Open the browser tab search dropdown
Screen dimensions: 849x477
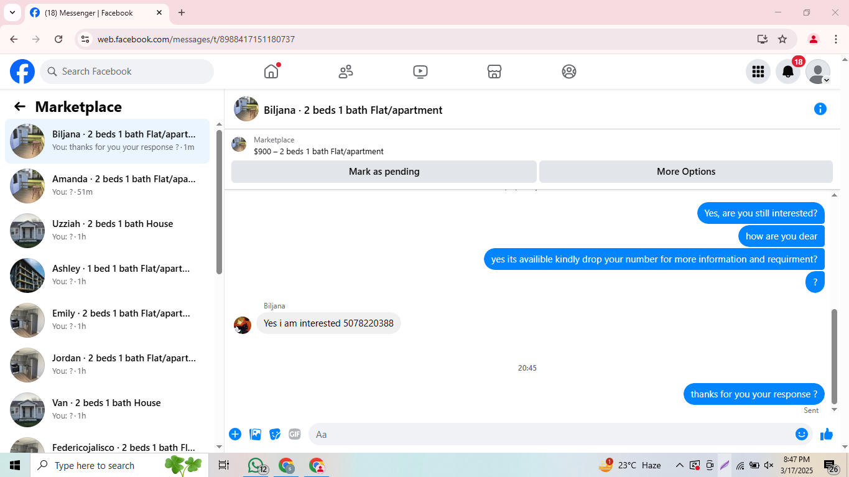click(x=12, y=12)
